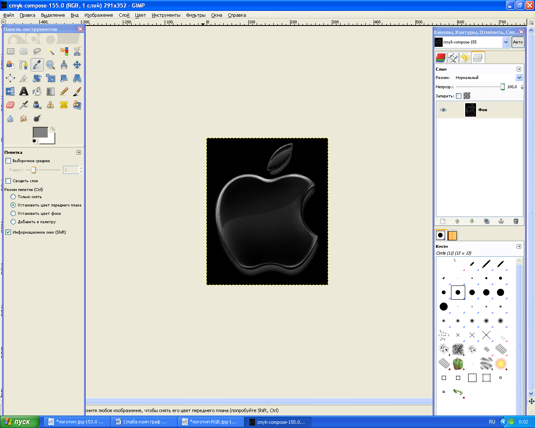Select the Crop tool
Screen dimensions: 535x428
[24, 78]
